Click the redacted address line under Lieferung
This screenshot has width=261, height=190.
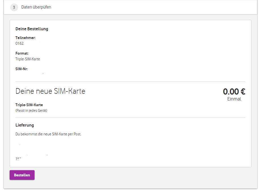click(x=31, y=155)
